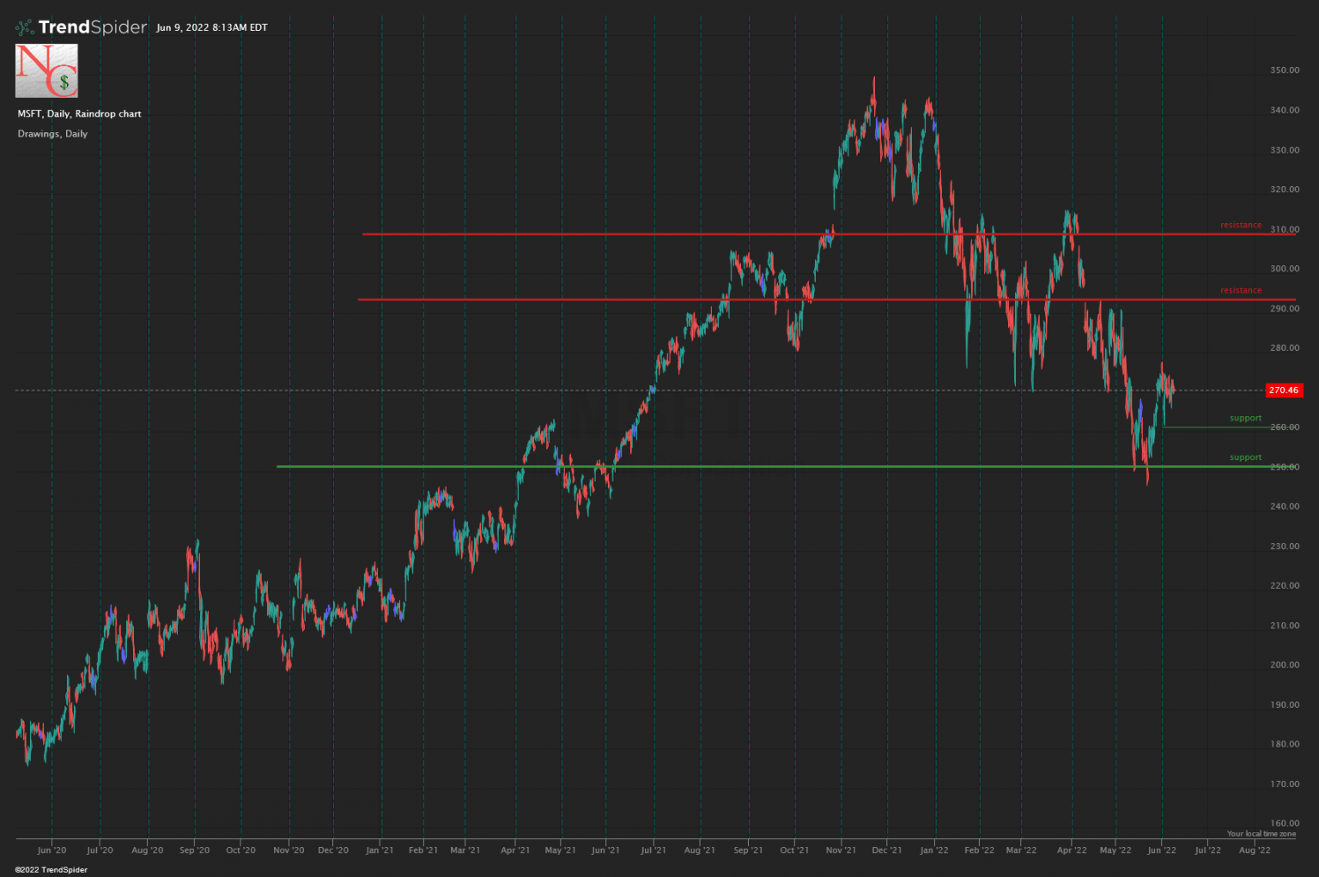Click the Jun '22 marker on time axis
This screenshot has width=1319, height=877.
tap(1161, 850)
